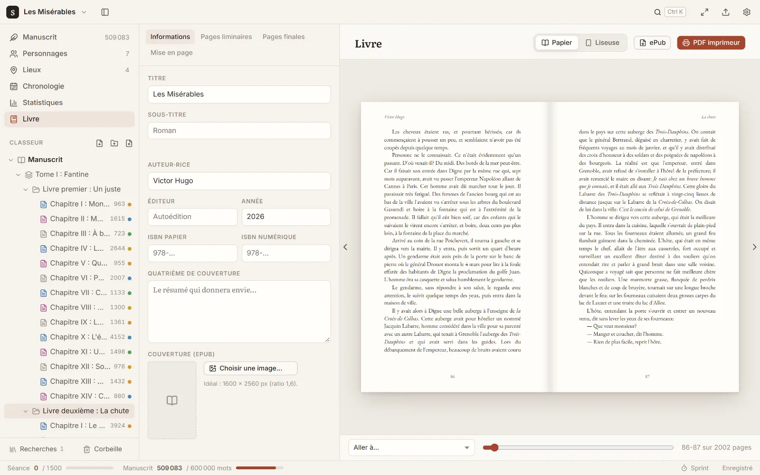Collapse the Manuscrit tree node

point(11,160)
